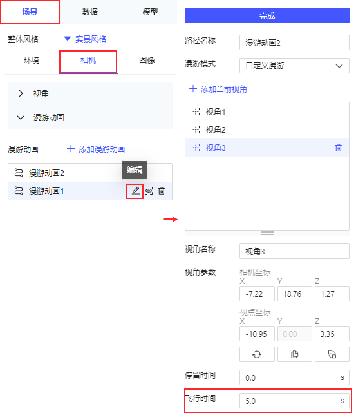Click the panel resize handle below the viewpoint list
The image size is (356, 420).
click(x=267, y=233)
